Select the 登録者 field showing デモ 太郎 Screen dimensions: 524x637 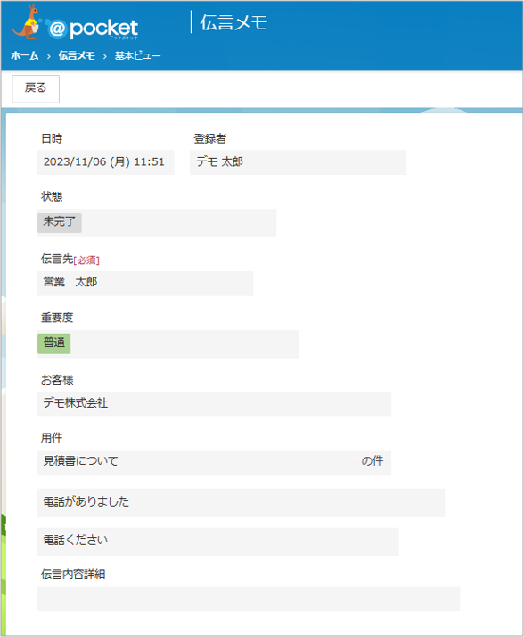[x=298, y=162]
